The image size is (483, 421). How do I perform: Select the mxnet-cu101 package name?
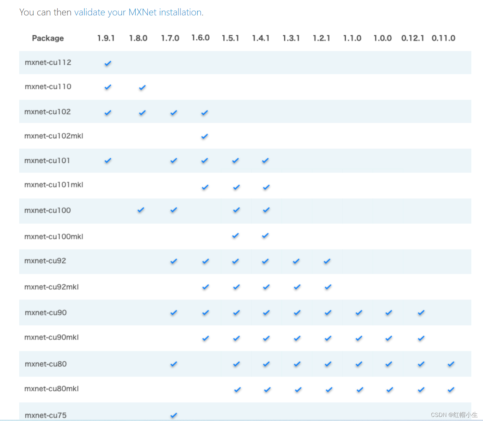click(x=47, y=161)
